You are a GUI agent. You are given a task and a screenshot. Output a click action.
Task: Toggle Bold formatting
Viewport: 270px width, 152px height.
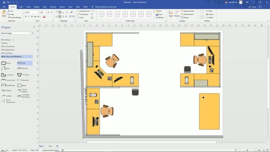coord(26,16)
